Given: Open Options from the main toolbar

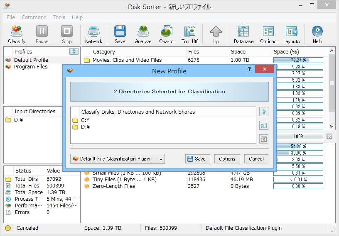Looking at the screenshot, I should point(268,34).
